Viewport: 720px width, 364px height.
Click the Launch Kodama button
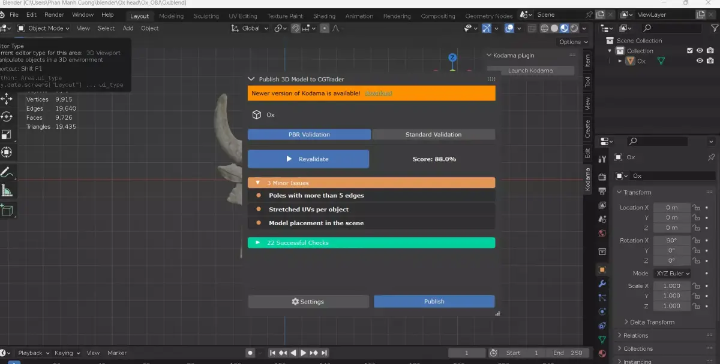(530, 71)
